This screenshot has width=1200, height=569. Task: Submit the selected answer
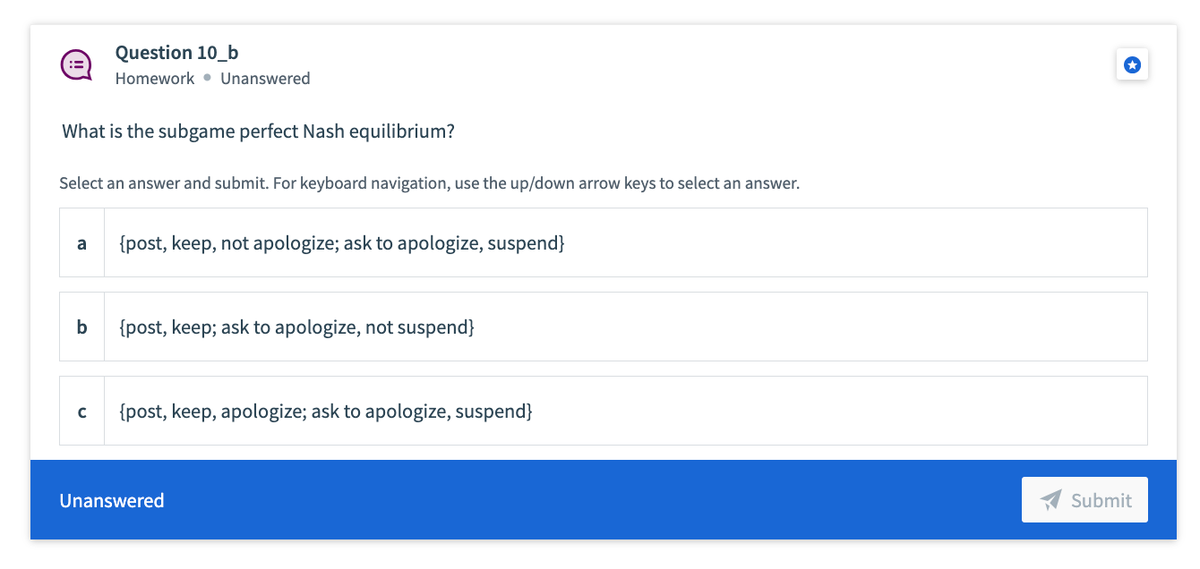pyautogui.click(x=1084, y=500)
